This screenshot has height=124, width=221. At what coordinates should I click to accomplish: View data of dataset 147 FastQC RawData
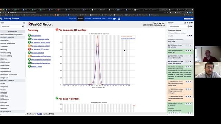186,104
